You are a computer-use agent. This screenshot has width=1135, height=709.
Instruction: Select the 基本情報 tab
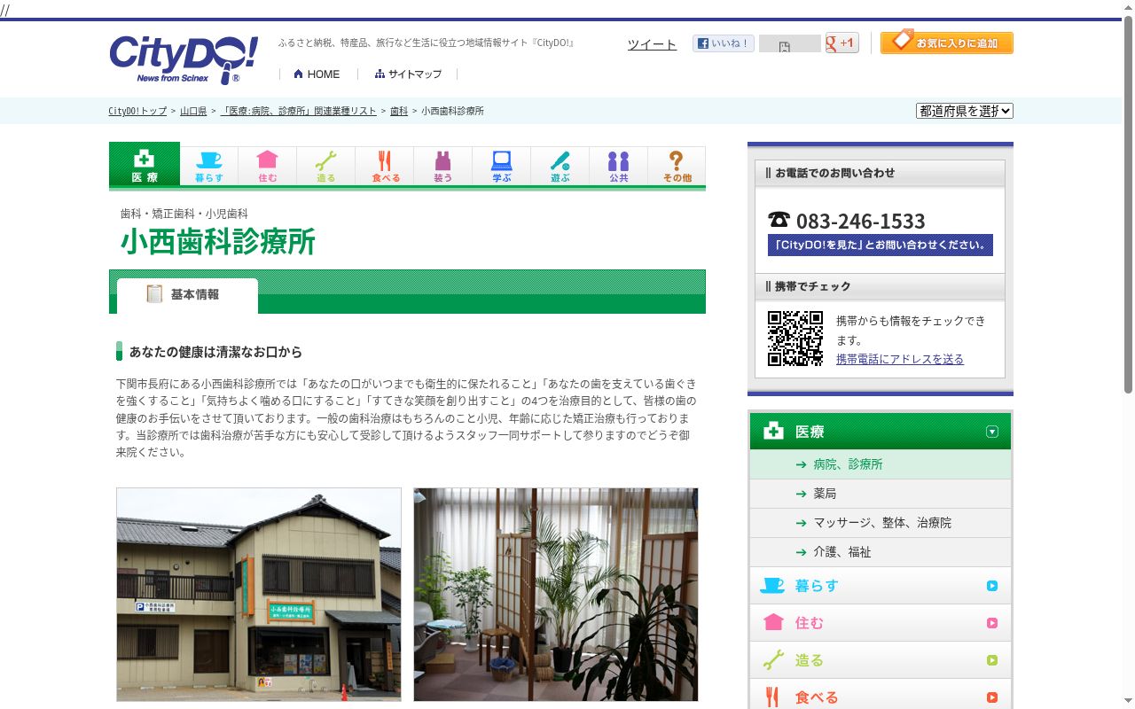187,295
